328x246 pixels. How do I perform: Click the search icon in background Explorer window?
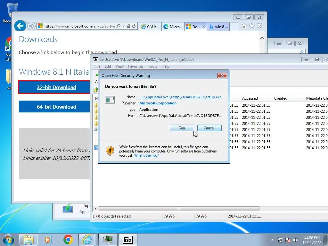click(x=302, y=52)
